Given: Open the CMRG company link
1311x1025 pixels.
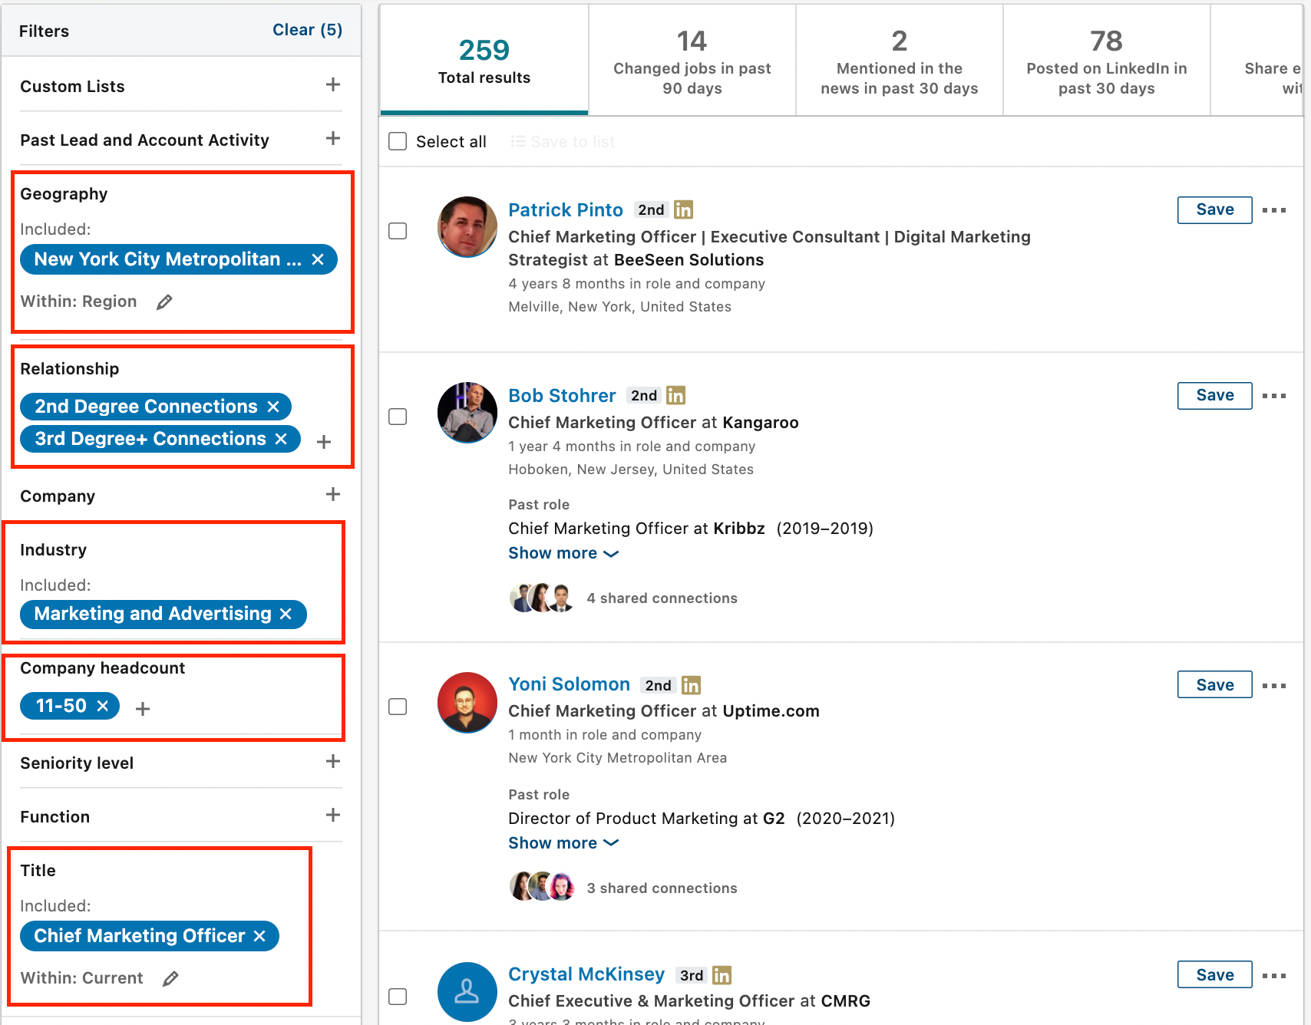Looking at the screenshot, I should (x=846, y=1001).
